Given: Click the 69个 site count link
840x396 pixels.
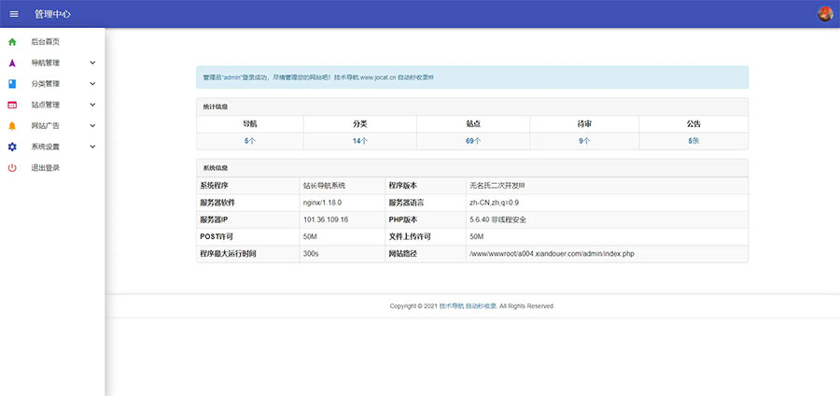Looking at the screenshot, I should tap(473, 141).
